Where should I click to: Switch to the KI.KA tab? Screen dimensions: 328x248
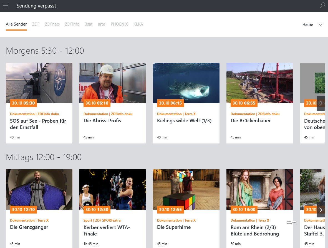pyautogui.click(x=138, y=24)
